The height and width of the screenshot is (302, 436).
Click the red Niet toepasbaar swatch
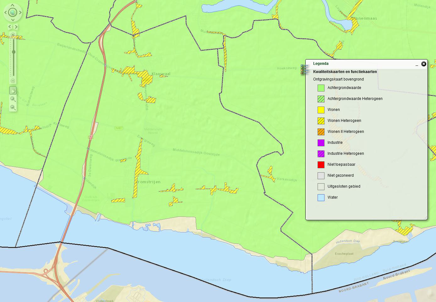click(x=321, y=165)
